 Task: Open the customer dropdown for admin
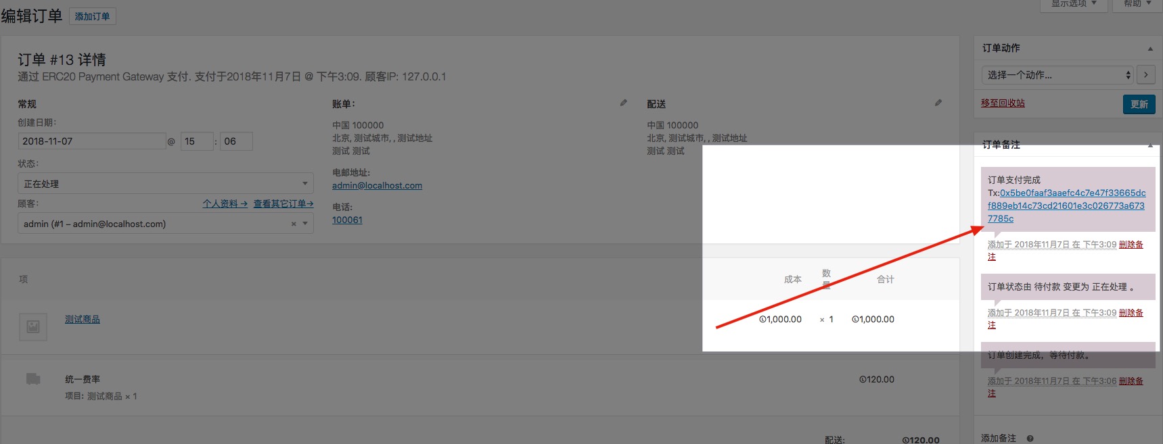(166, 224)
